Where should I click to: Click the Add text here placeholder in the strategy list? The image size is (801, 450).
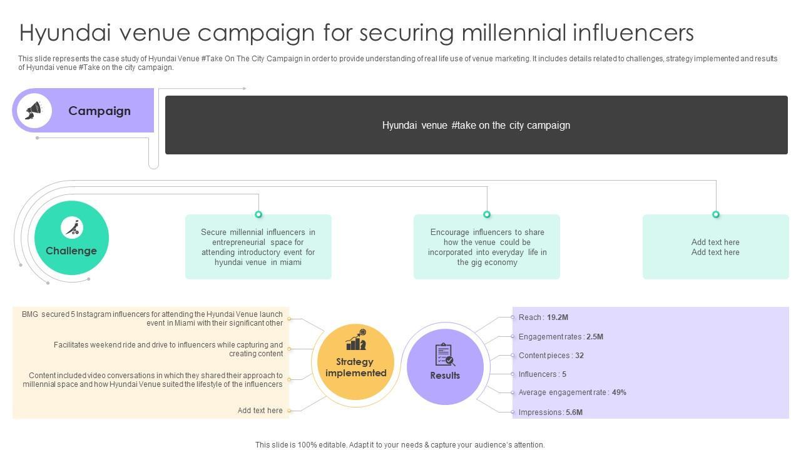tap(260, 411)
